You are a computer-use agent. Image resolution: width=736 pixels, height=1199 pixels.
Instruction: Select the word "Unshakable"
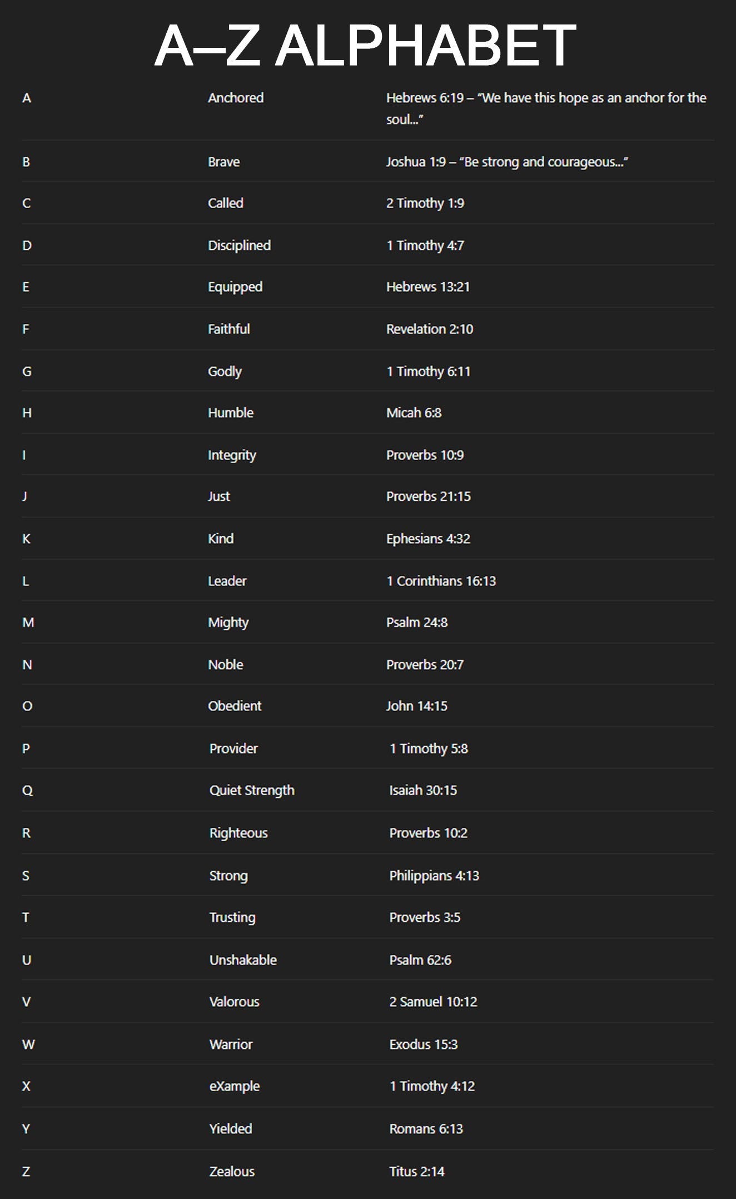pyautogui.click(x=243, y=960)
